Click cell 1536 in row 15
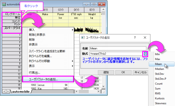The width and height of the screenshot is (175, 106). tap(92, 85)
